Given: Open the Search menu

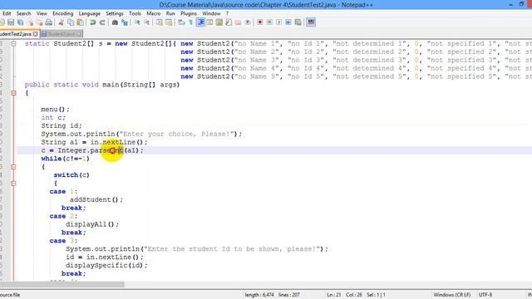Looking at the screenshot, I should click(24, 13).
